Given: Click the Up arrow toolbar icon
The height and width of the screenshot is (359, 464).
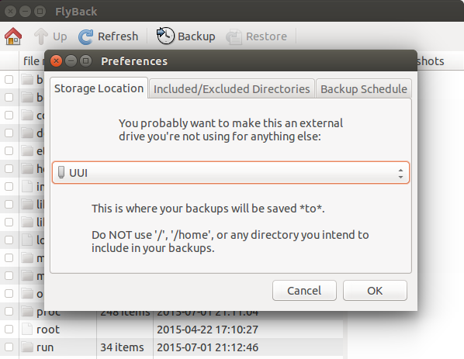Looking at the screenshot, I should pos(41,36).
